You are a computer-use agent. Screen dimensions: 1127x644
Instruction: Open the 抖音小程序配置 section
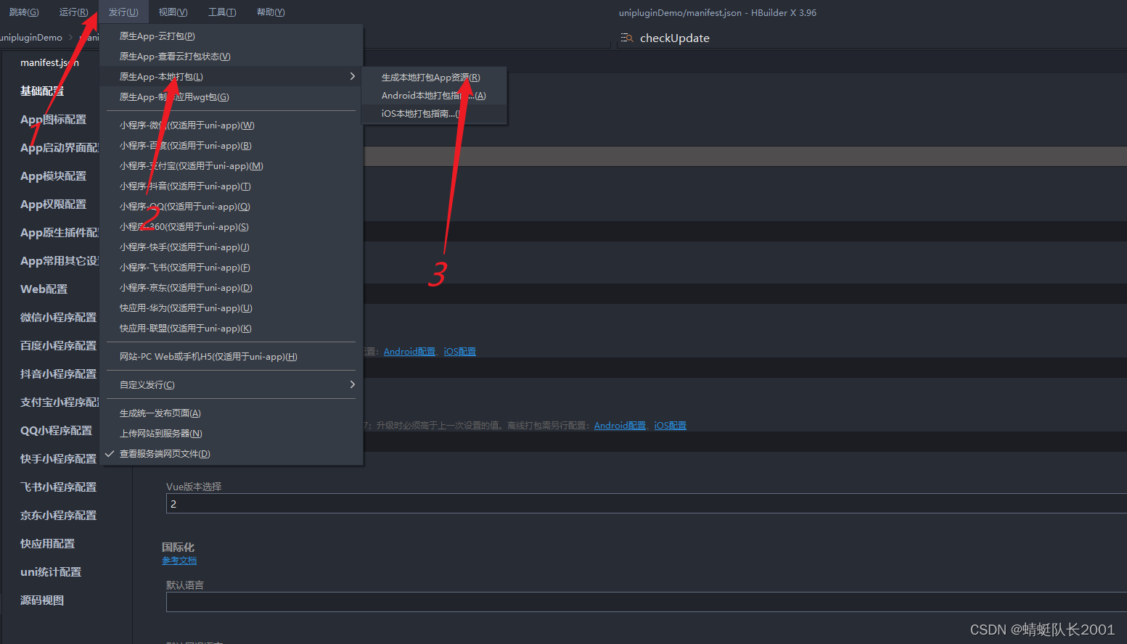pyautogui.click(x=58, y=374)
